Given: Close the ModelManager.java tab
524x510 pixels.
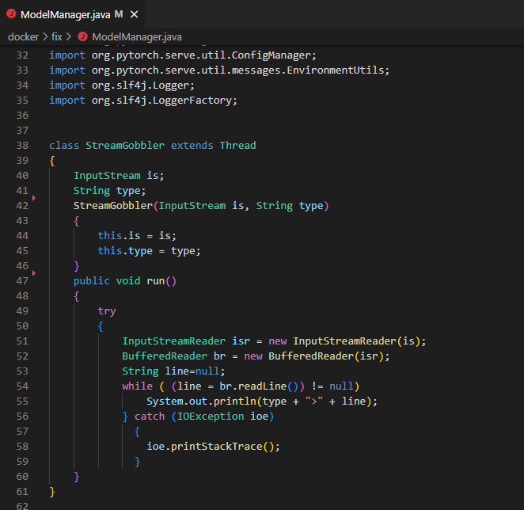Looking at the screenshot, I should click(x=134, y=14).
